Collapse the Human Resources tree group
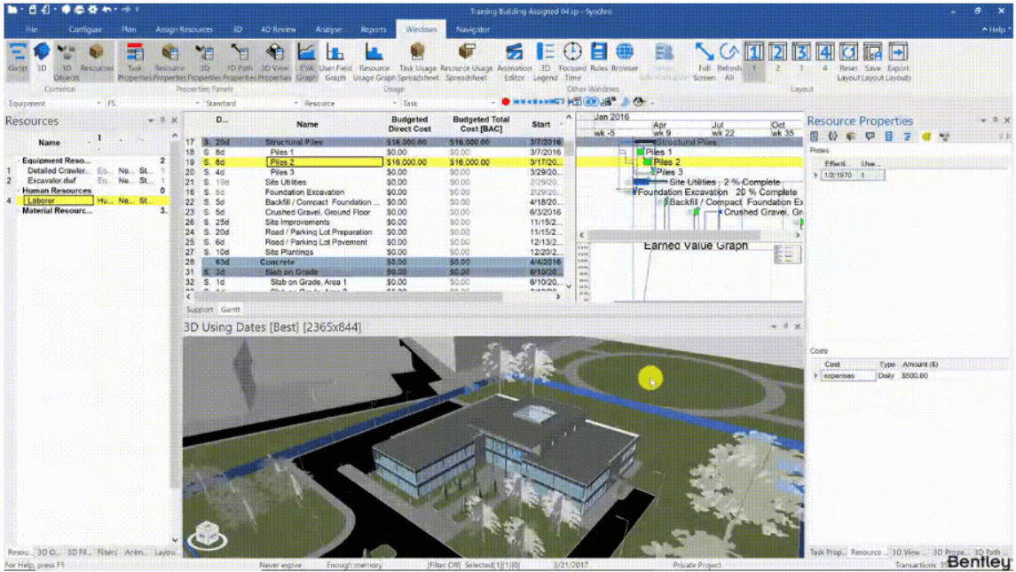 point(18,191)
